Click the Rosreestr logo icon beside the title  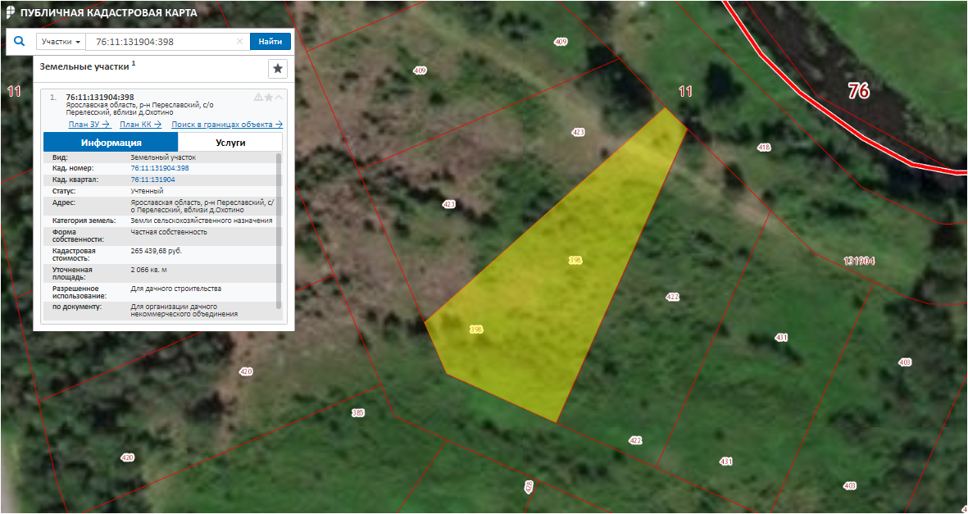pos(11,13)
